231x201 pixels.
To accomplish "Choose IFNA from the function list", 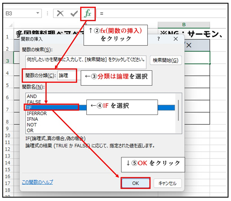I will tap(32, 119).
